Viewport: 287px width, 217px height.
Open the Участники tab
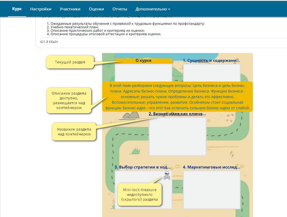[x=70, y=9]
